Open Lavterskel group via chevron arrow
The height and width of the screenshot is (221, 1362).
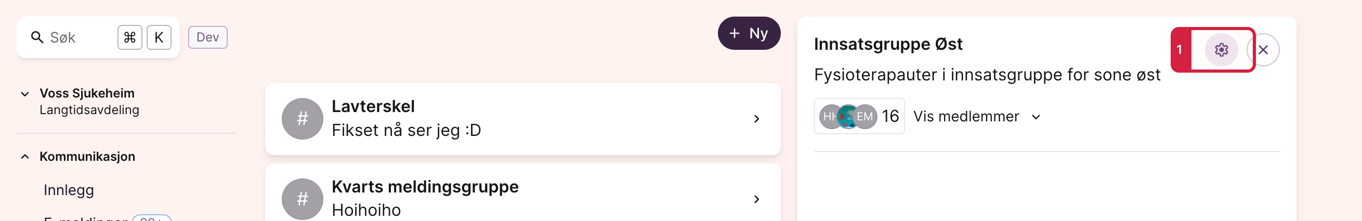[756, 119]
